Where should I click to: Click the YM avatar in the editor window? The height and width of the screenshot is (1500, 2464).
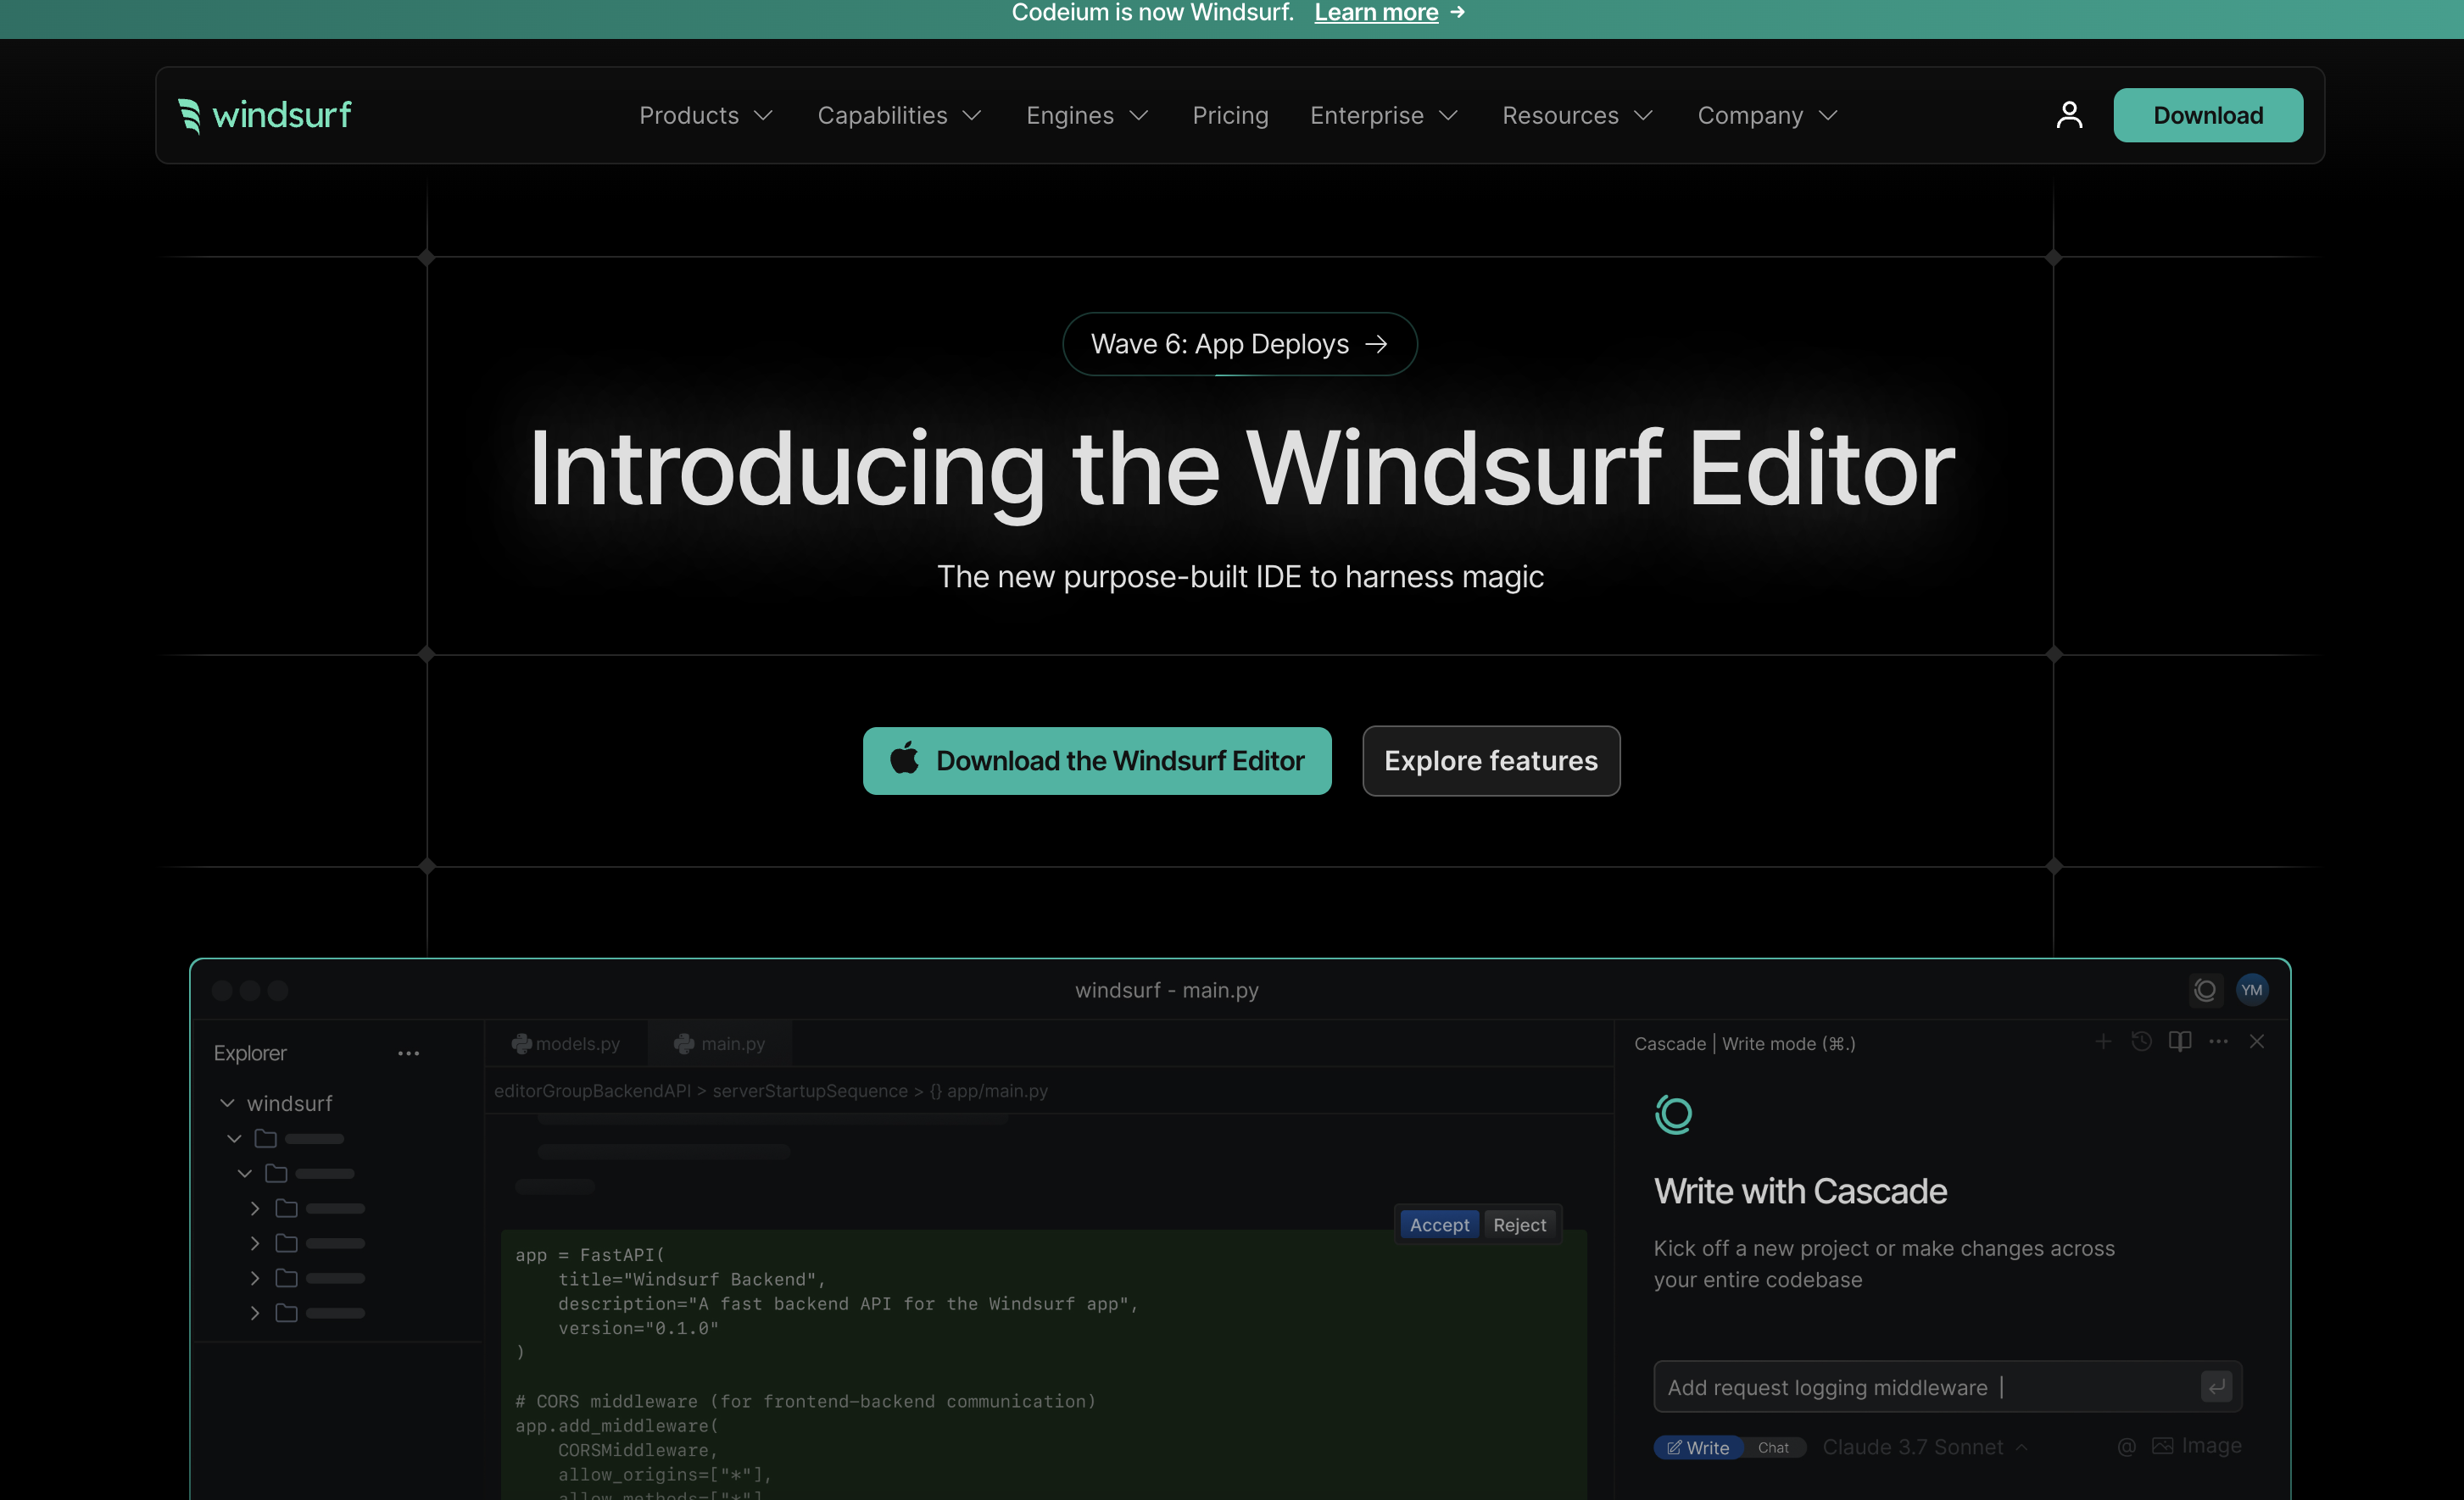click(2252, 989)
